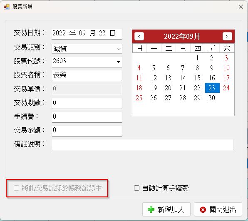Screen dimensions: 248x221
Task: Select September 3 on the calendar
Action: 226,58
